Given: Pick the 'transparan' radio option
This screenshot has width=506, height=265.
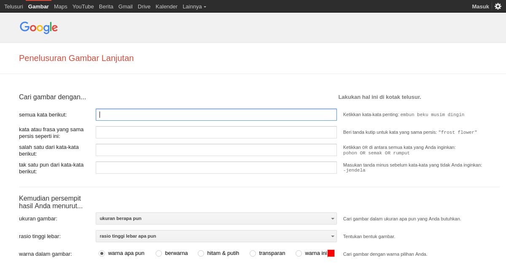Looking at the screenshot, I should (253, 253).
